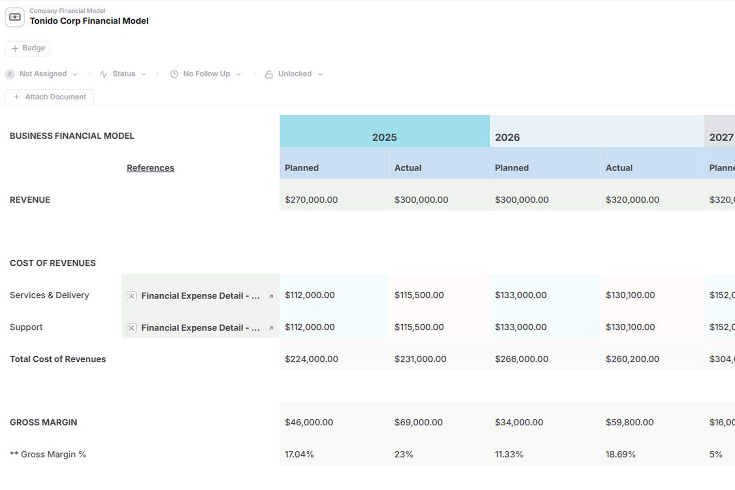
Task: Open Financial Expense Detail for Services & Delivery
Action: coord(200,296)
